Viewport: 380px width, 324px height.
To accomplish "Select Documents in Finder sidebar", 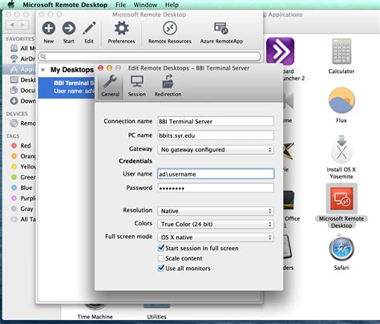I will pyautogui.click(x=22, y=91).
